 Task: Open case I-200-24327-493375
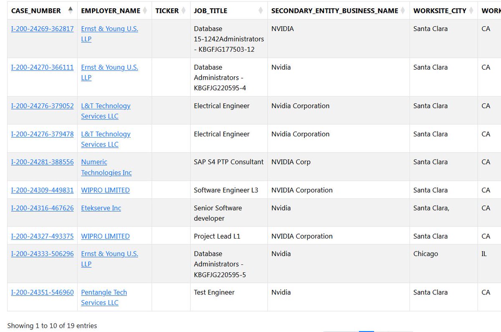(42, 236)
